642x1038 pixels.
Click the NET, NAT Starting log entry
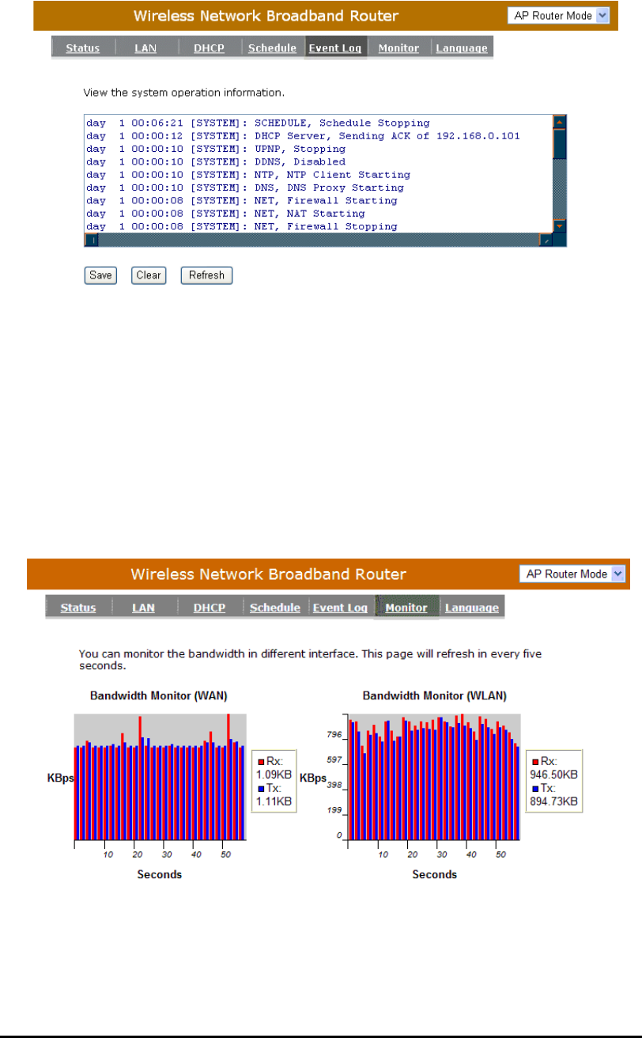(225, 214)
